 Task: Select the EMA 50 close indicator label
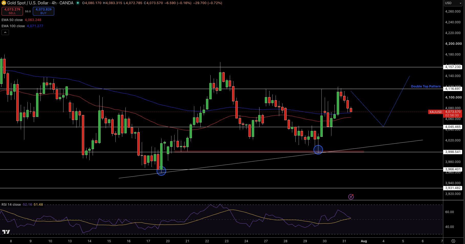(12, 20)
